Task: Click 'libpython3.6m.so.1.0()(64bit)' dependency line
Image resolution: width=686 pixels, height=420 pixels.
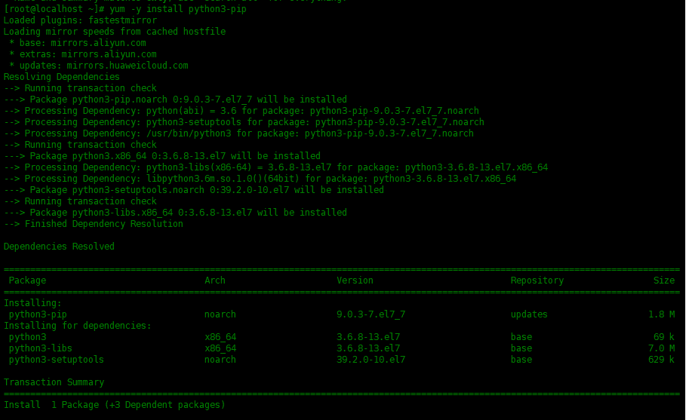Action: coord(260,179)
